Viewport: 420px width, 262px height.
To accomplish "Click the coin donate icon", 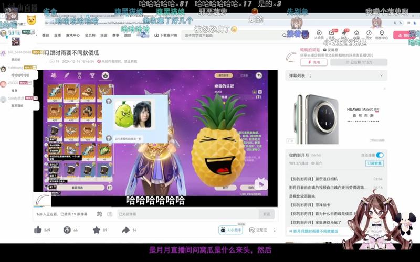I will [67, 230].
